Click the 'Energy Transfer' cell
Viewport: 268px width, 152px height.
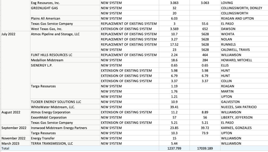(x=65, y=138)
